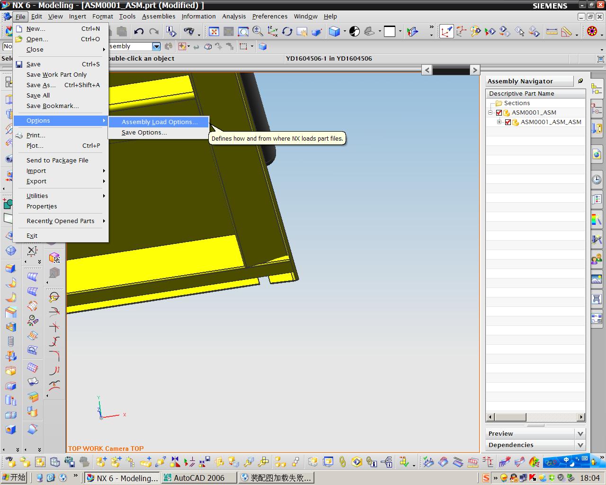606x485 pixels.
Task: Open the Measure Distance ruler tool
Action: click(x=552, y=32)
